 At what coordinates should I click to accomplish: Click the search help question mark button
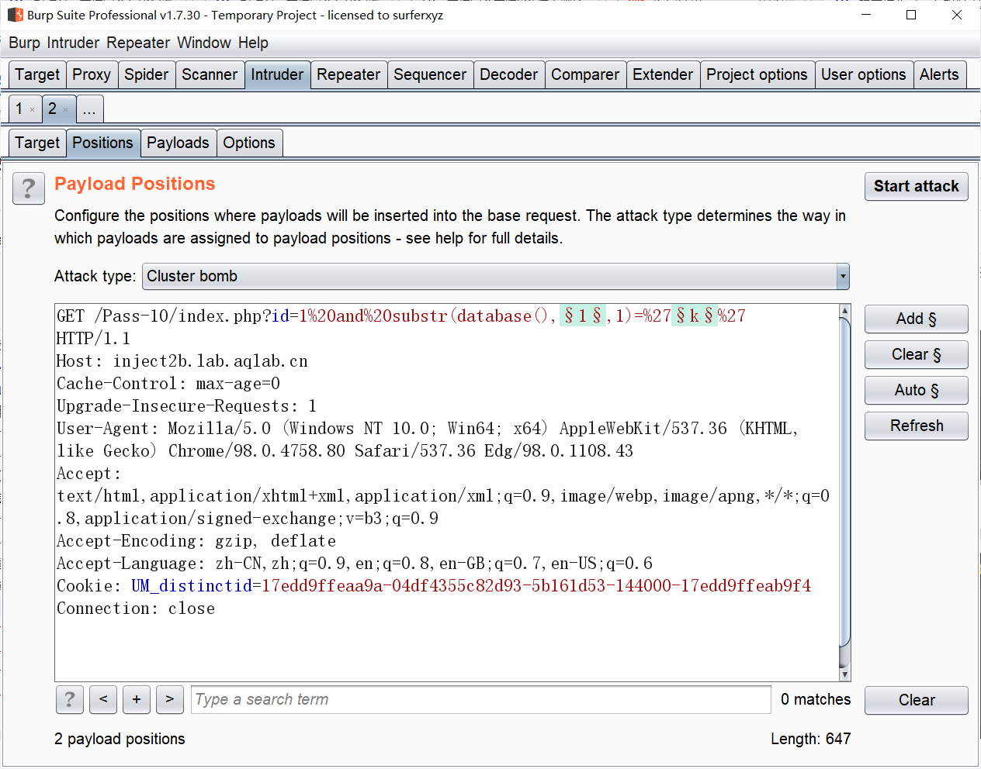point(70,699)
